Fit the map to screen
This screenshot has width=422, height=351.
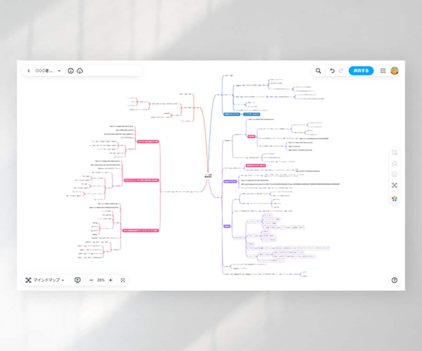[123, 280]
